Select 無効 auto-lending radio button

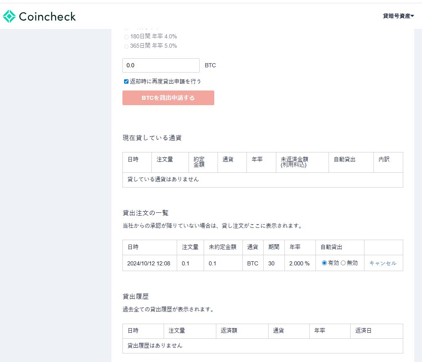pyautogui.click(x=343, y=263)
